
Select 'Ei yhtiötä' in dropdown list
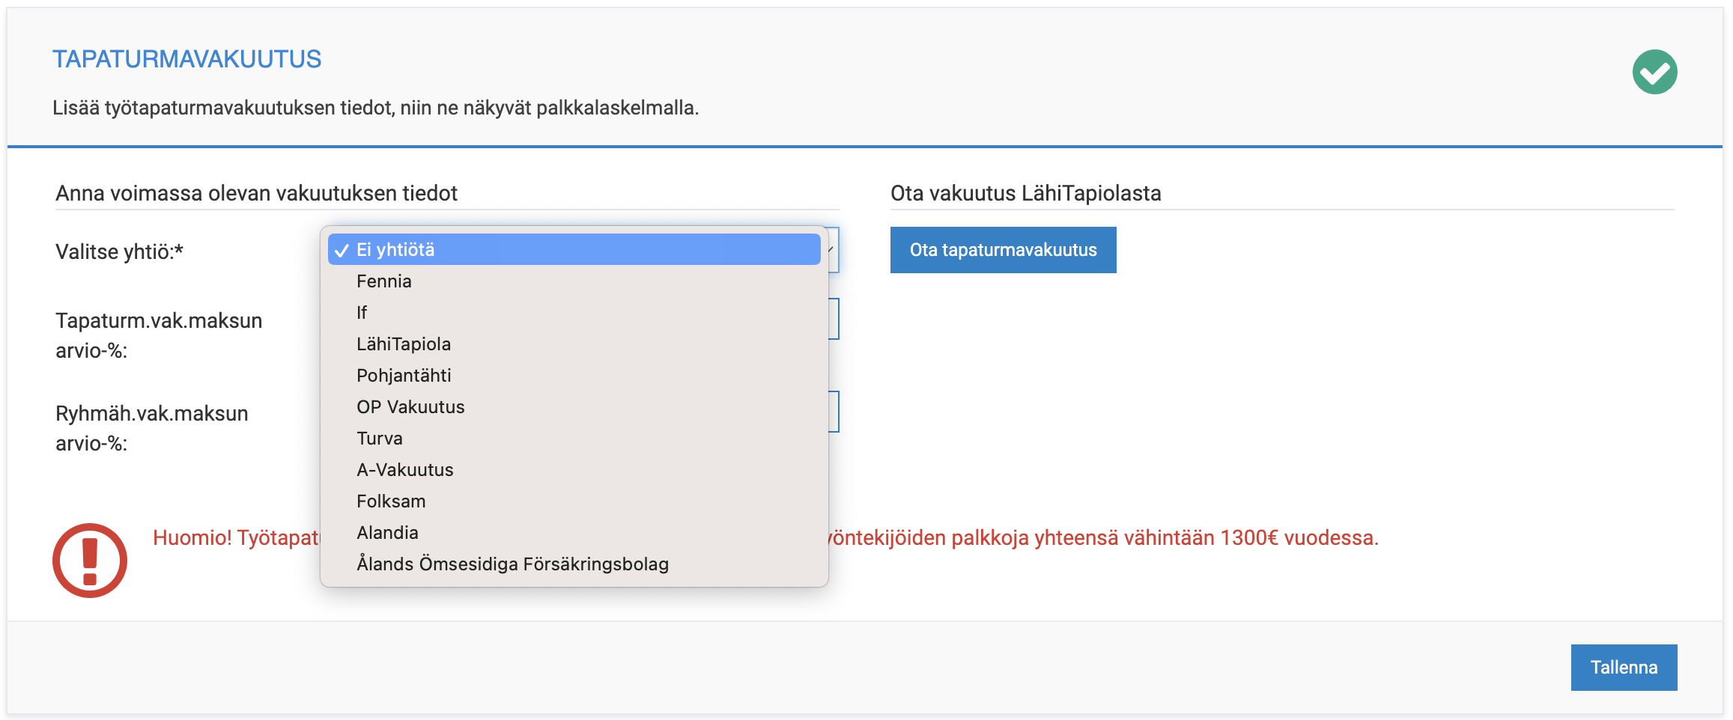coord(574,250)
